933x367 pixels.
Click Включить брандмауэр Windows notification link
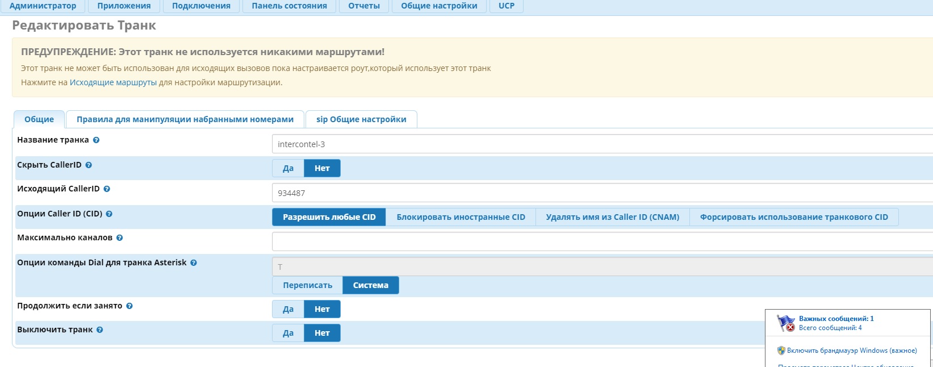(851, 351)
